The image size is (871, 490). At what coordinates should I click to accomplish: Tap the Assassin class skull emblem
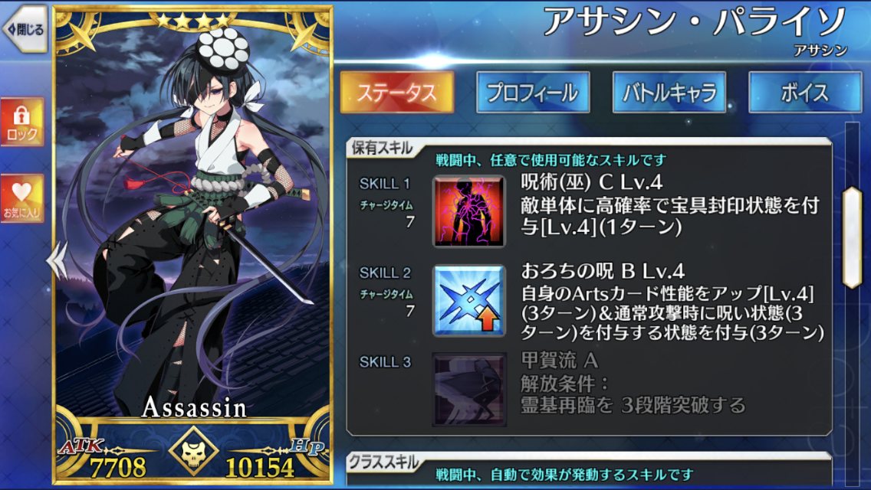(193, 451)
